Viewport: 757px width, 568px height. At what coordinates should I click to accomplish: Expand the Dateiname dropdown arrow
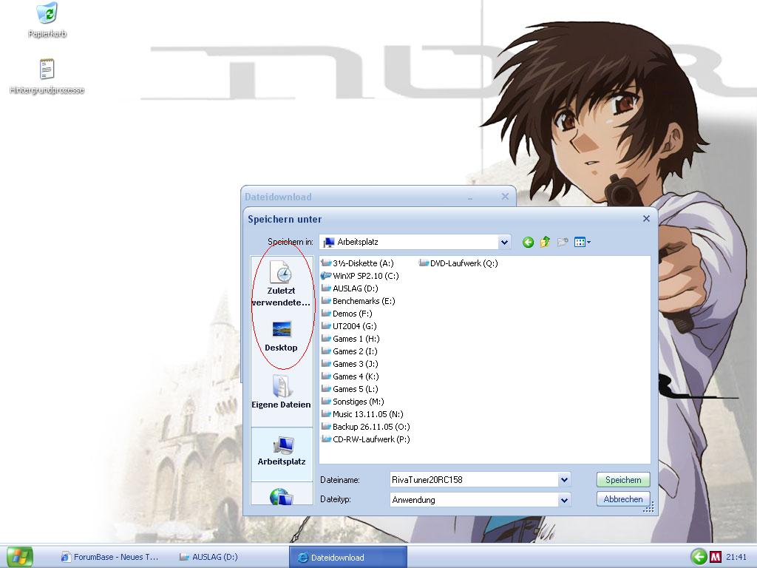click(564, 480)
